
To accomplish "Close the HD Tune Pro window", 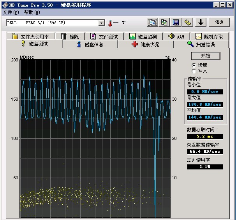I will (230, 5).
